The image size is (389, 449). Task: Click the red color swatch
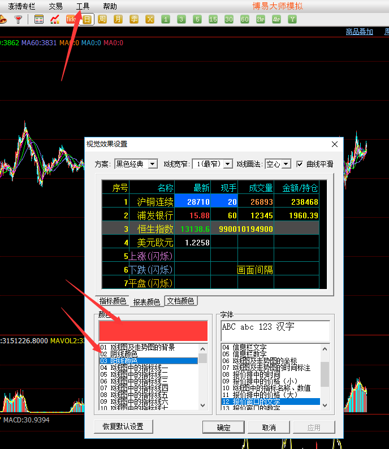click(x=153, y=331)
